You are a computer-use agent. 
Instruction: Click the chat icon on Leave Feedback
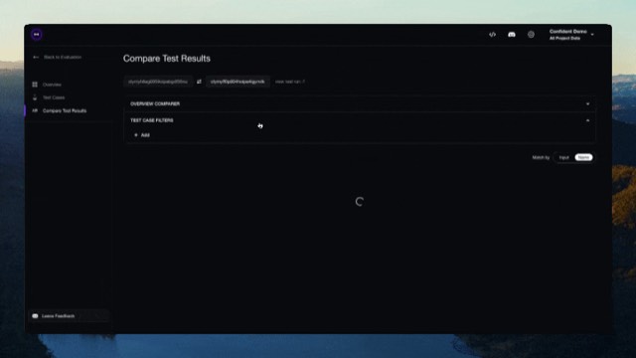coord(36,316)
